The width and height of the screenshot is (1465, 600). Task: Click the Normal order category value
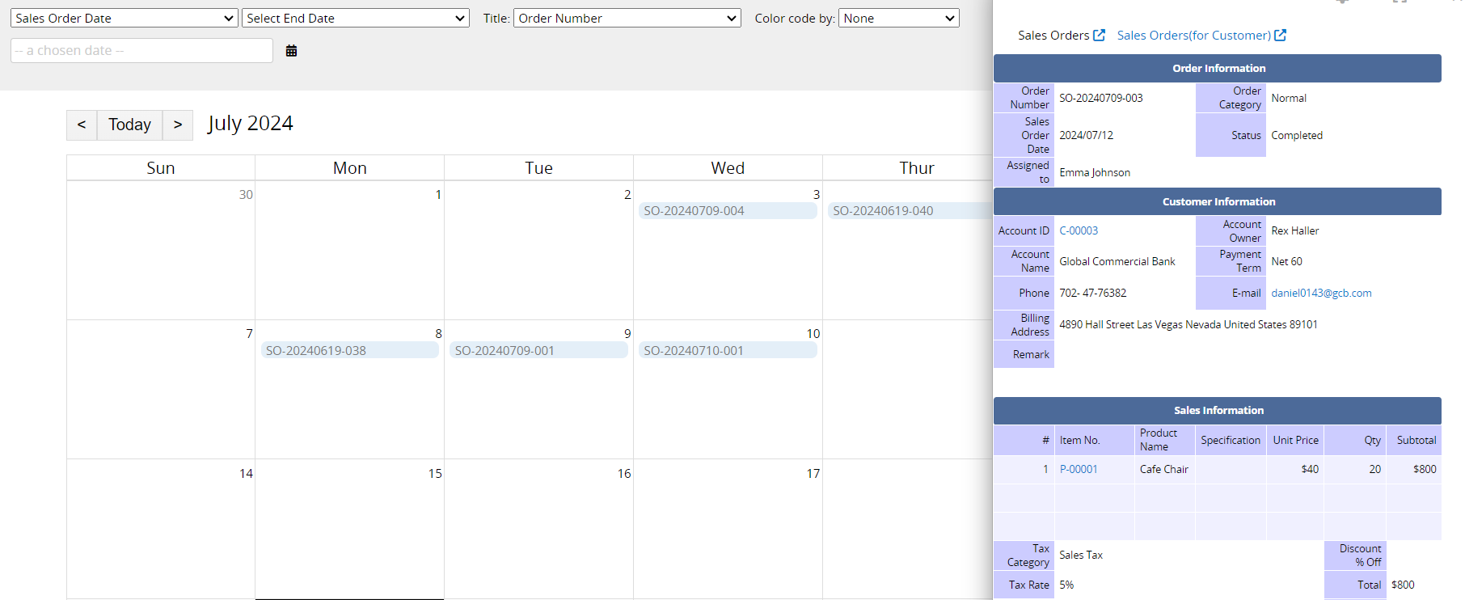[1289, 98]
